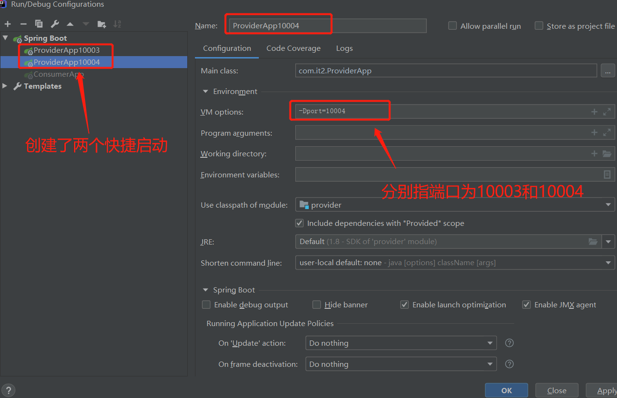Image resolution: width=617 pixels, height=398 pixels.
Task: Click into the Main class field
Action: point(446,70)
